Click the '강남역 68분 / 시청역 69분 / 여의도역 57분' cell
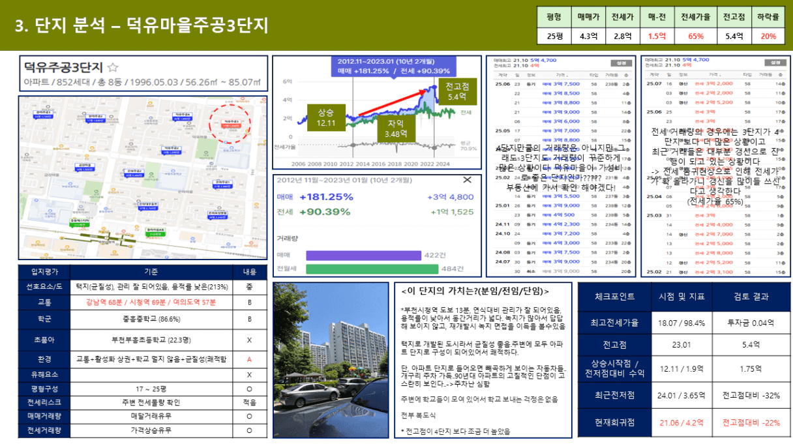 [x=151, y=303]
